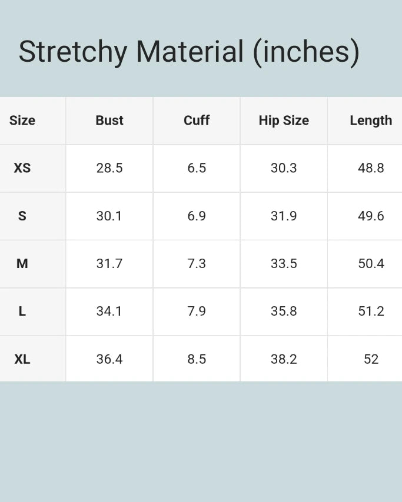Click the Hip Size column header
This screenshot has width=402, height=502.
pyautogui.click(x=284, y=121)
